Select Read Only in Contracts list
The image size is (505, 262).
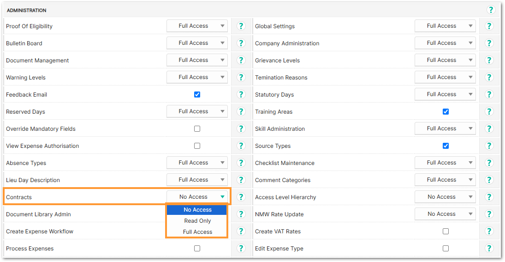pyautogui.click(x=197, y=221)
